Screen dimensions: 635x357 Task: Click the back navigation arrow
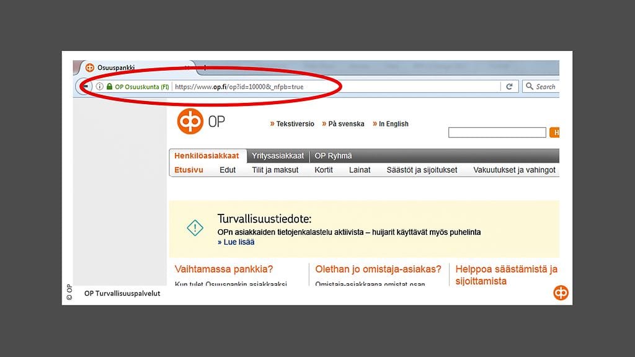[x=84, y=86]
